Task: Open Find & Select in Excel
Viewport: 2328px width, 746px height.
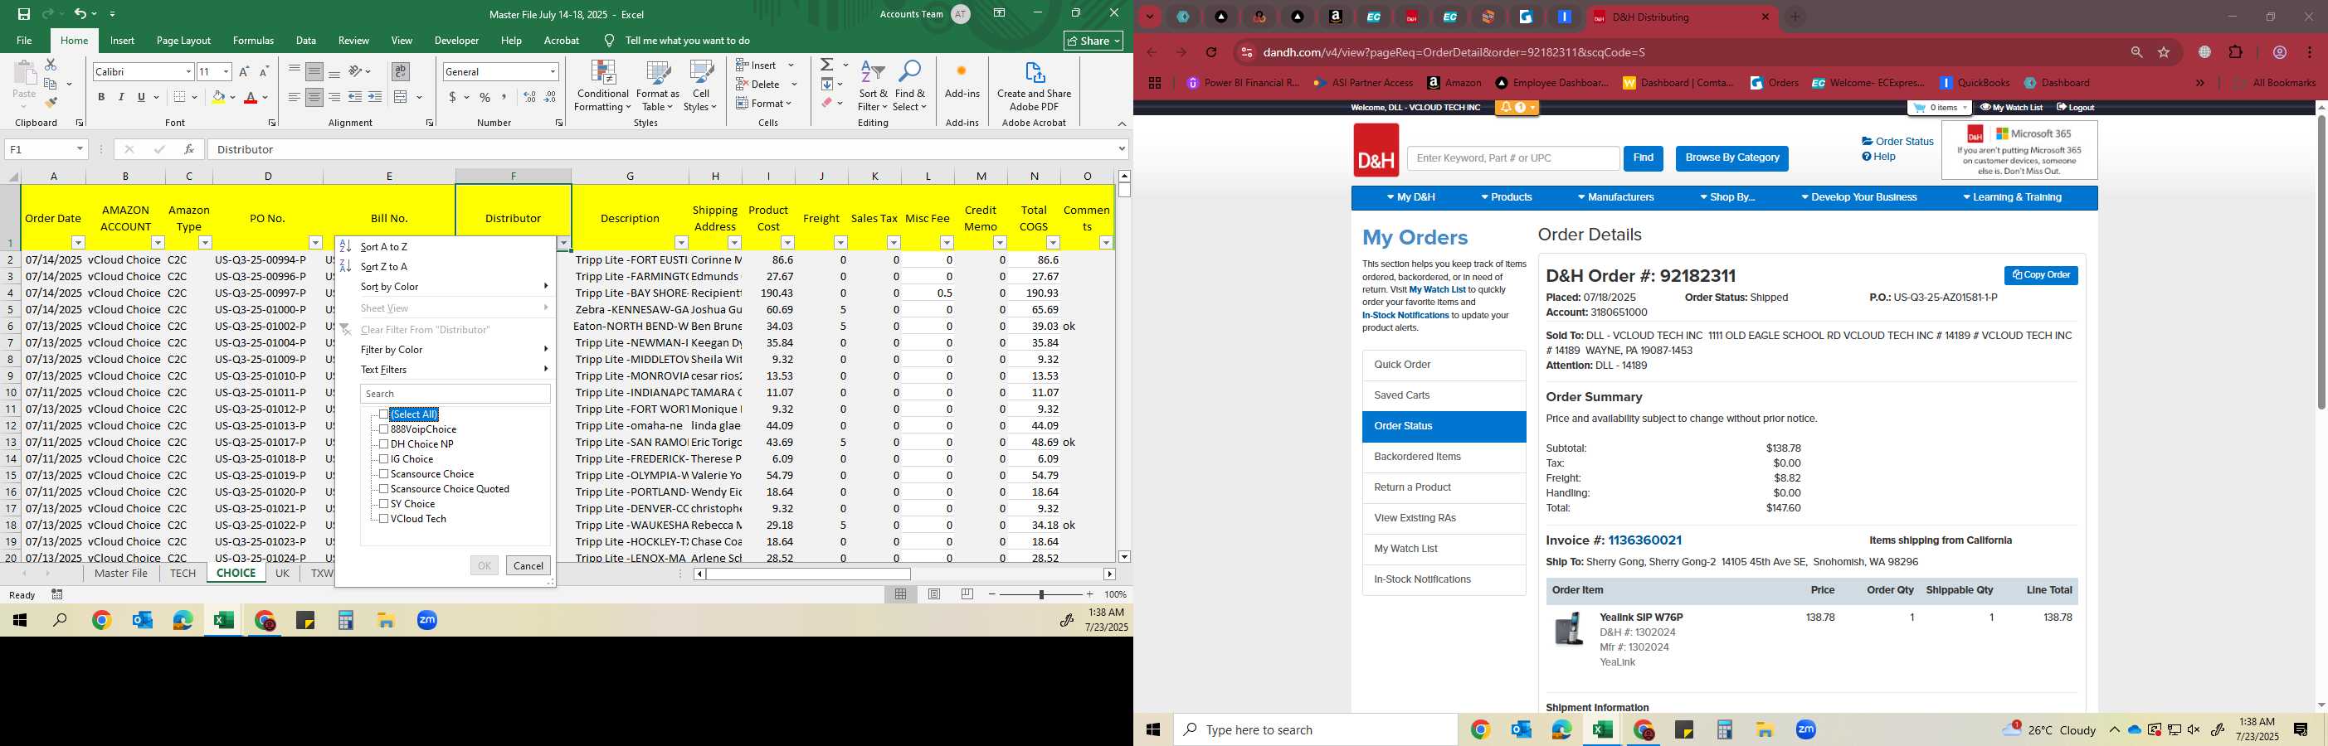Action: click(910, 87)
